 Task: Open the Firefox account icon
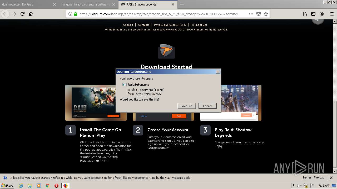(322, 14)
